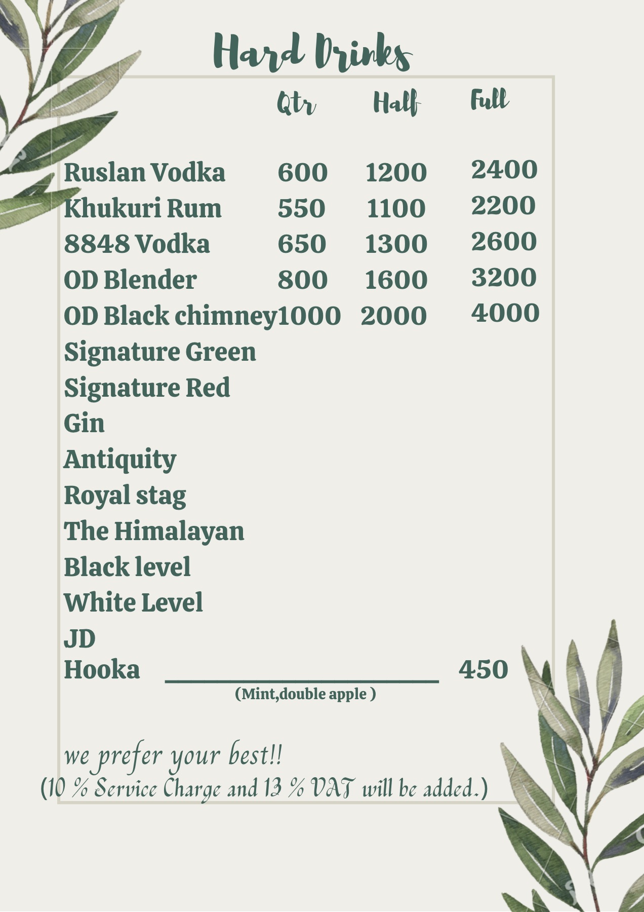Select the Black level item
The height and width of the screenshot is (912, 644).
click(x=127, y=567)
